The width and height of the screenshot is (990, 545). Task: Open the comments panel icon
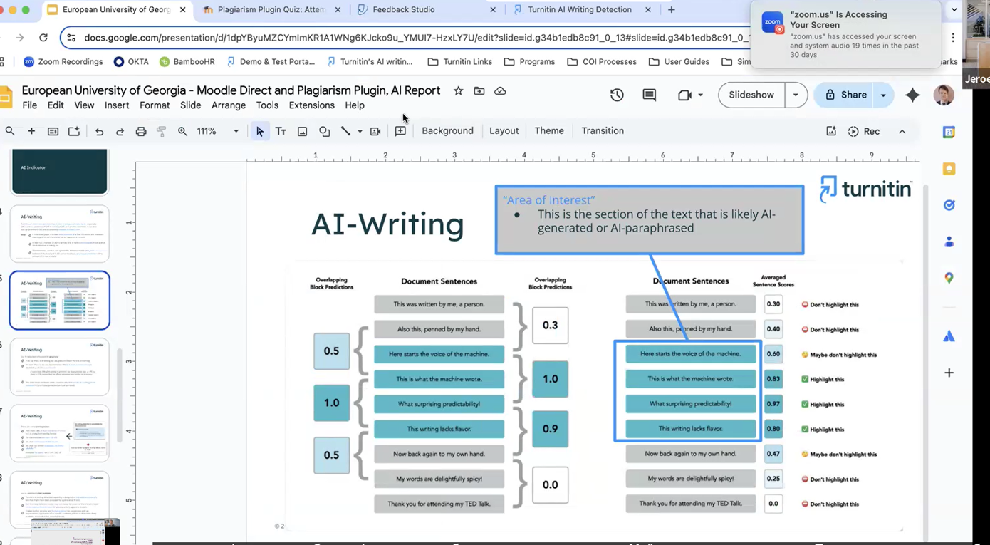[650, 95]
